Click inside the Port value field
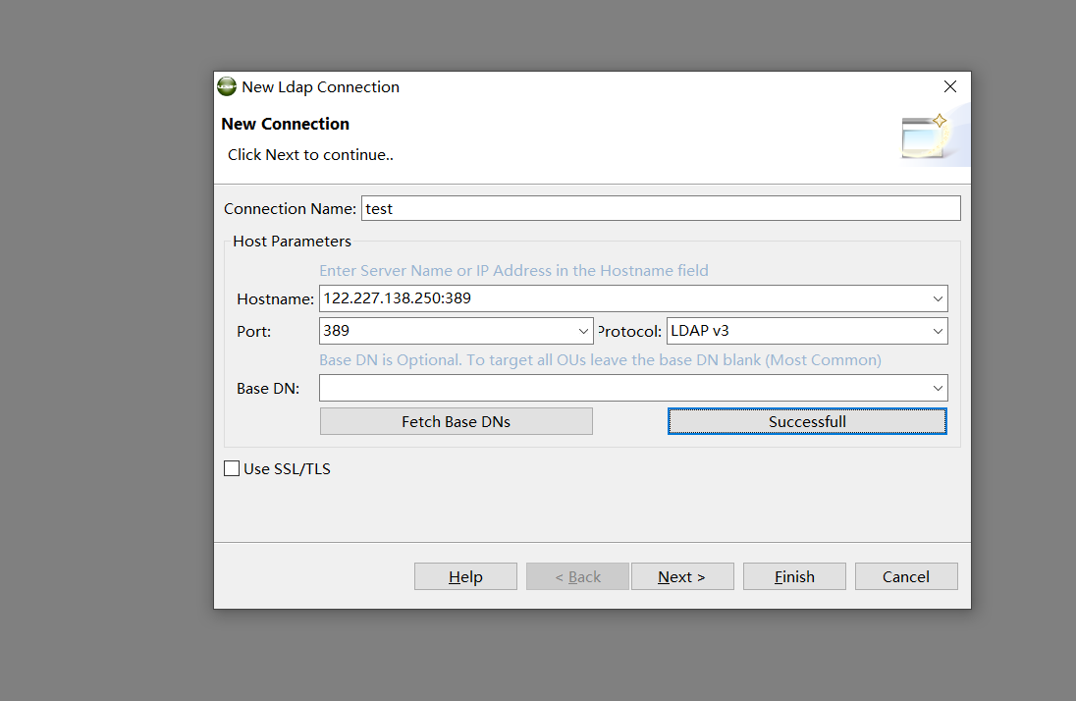1076x701 pixels. tap(447, 331)
